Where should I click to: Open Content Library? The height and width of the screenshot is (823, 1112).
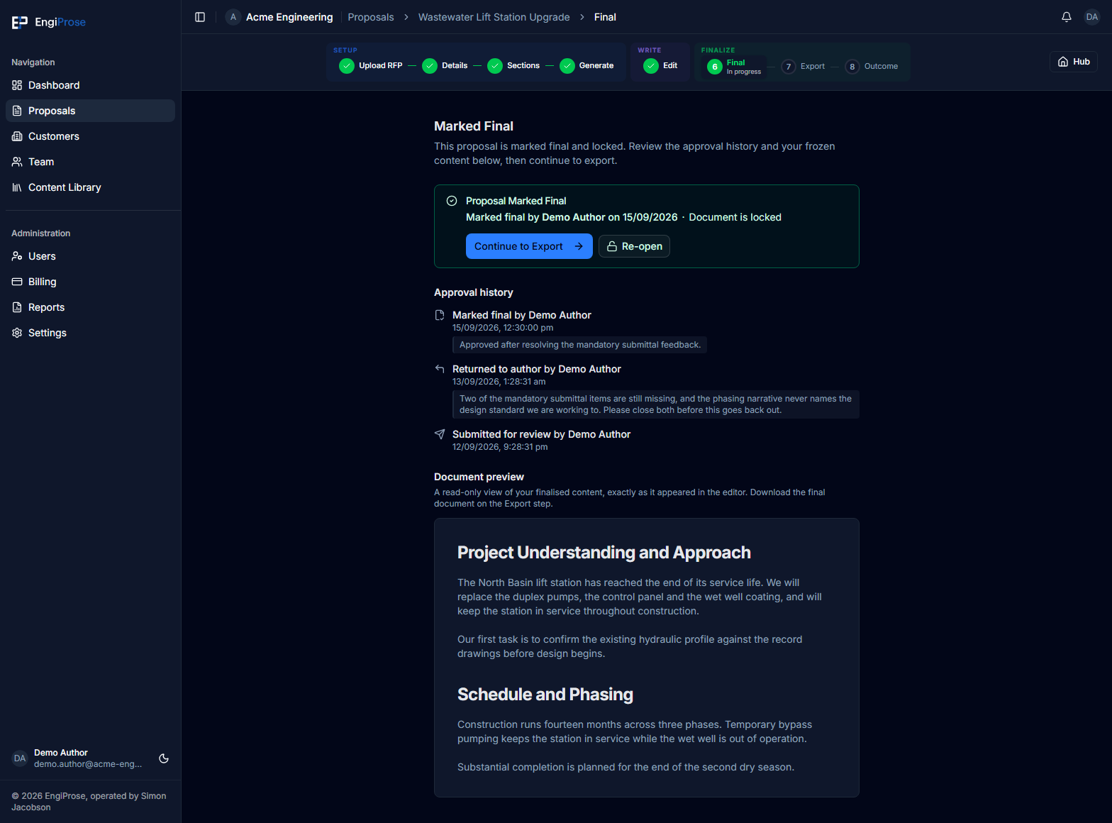[x=90, y=187]
